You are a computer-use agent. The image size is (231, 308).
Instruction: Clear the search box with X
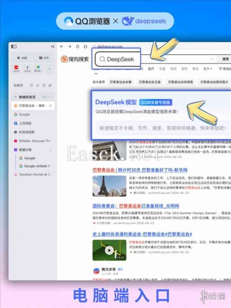212,59
